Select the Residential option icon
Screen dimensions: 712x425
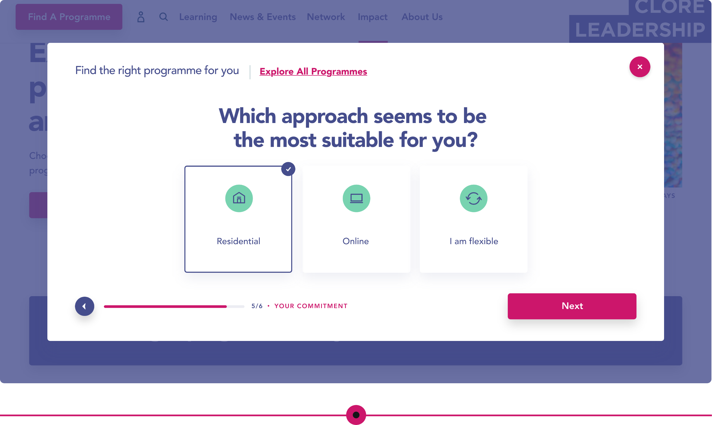pos(238,198)
